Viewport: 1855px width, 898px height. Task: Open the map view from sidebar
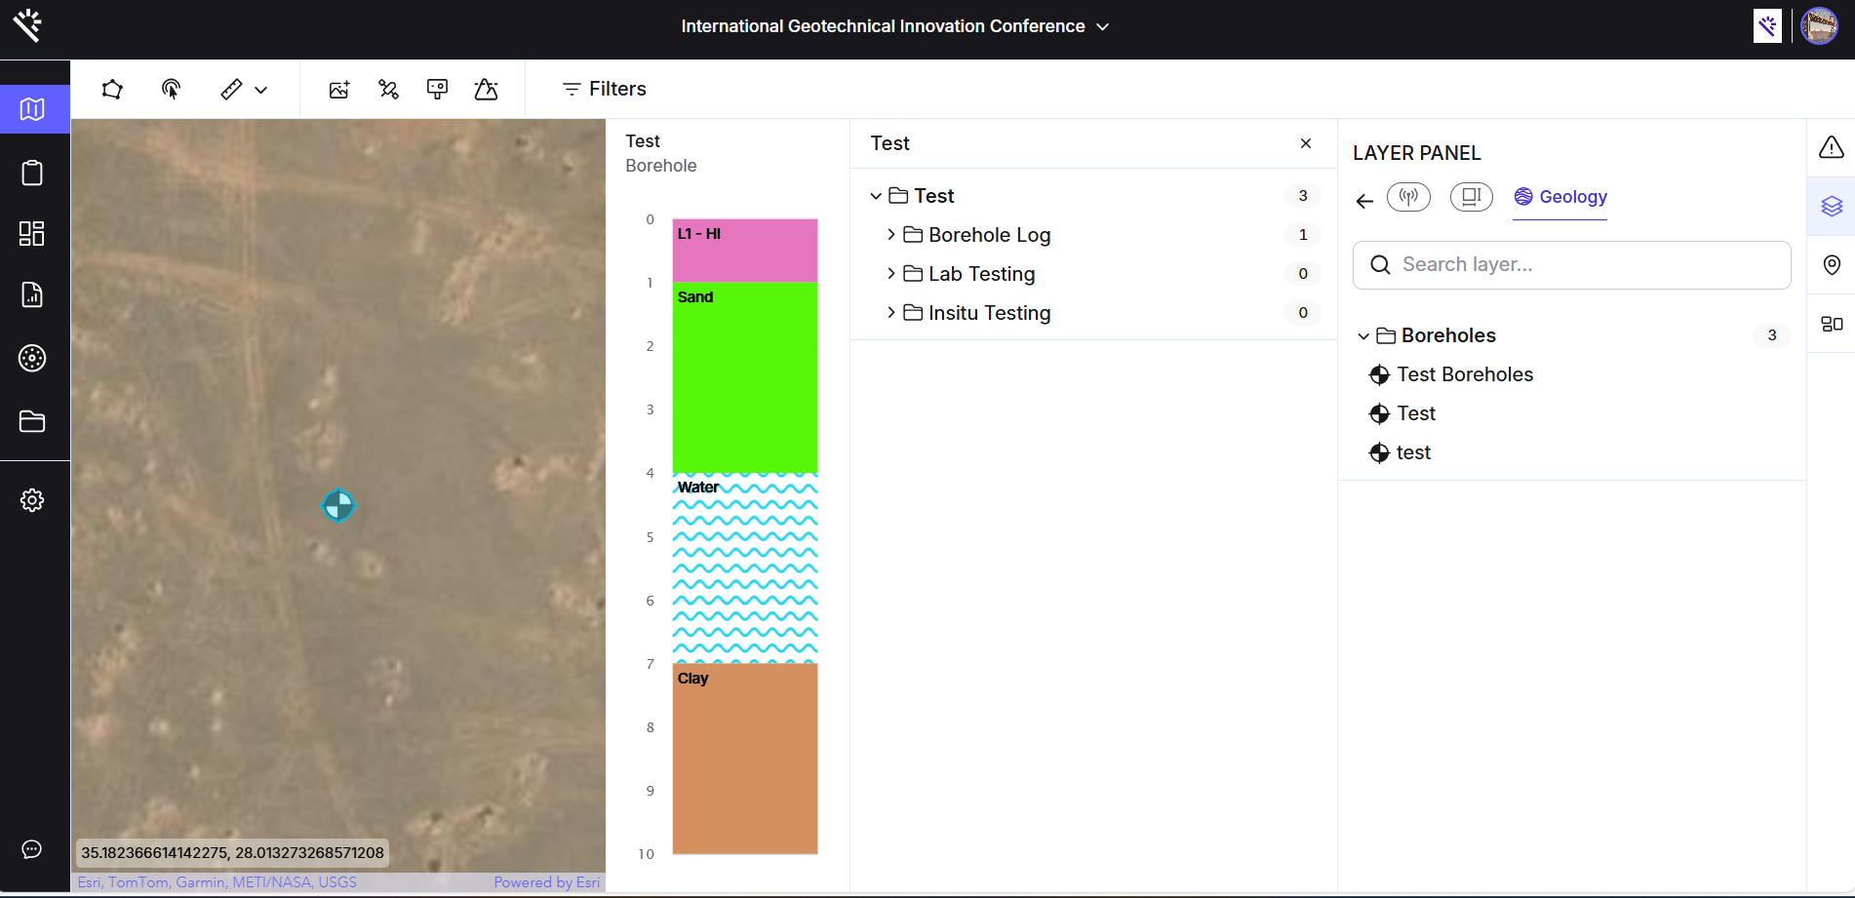(32, 109)
